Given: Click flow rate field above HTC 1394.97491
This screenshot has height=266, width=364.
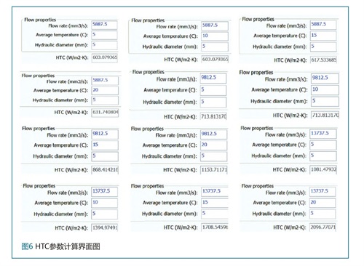Looking at the screenshot, I should click(105, 192).
